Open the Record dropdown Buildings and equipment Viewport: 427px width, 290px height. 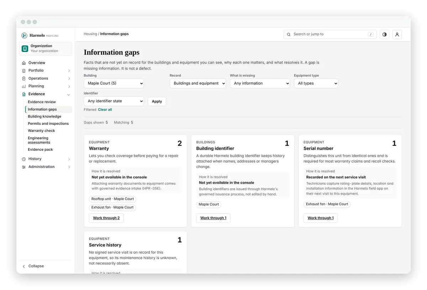tap(198, 83)
